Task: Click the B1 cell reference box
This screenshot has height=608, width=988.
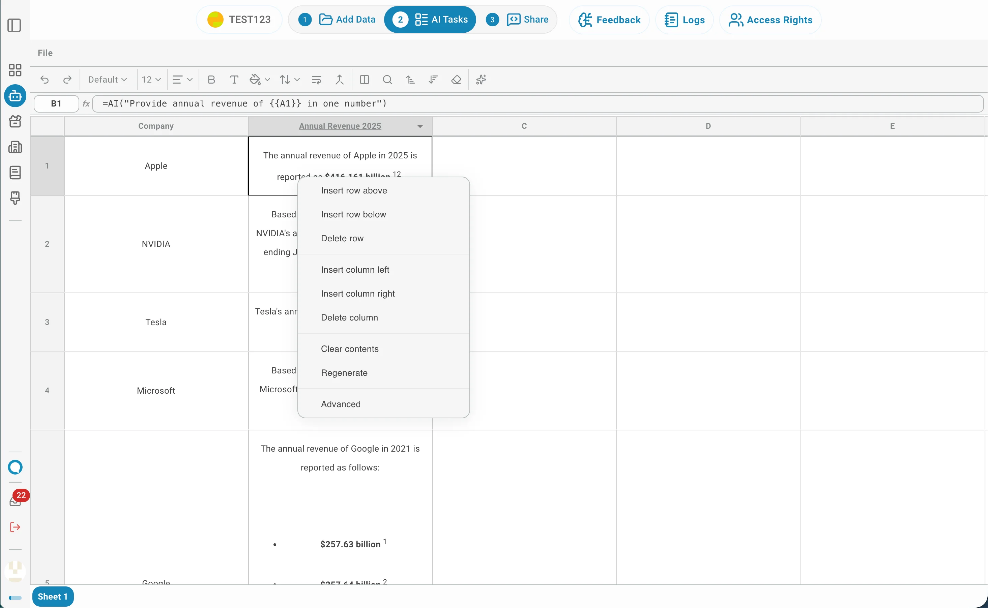Action: tap(56, 103)
